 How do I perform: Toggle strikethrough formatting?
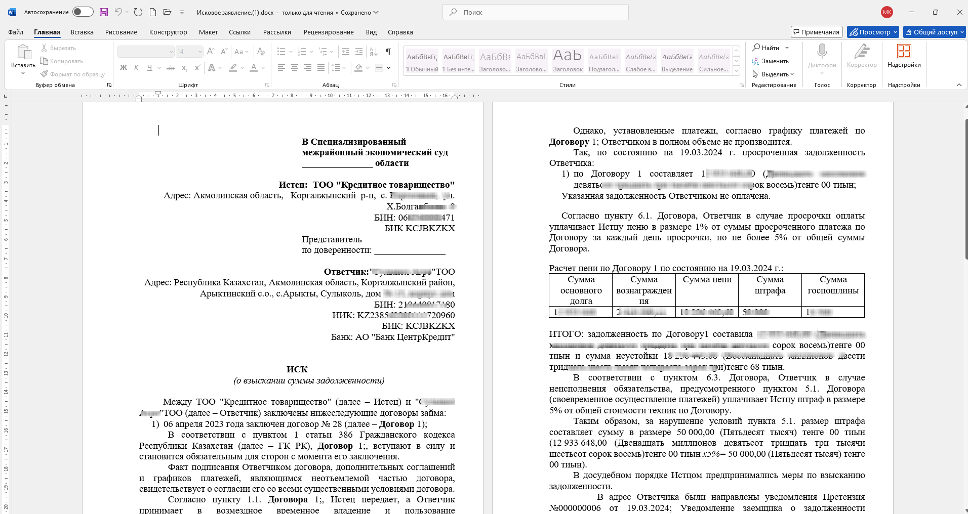171,68
